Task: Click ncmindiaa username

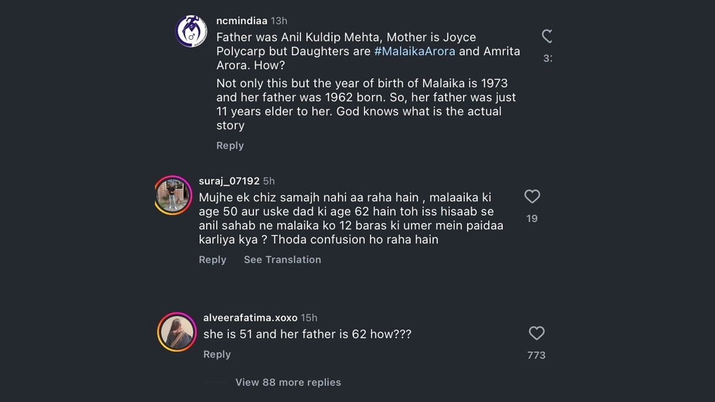Action: (x=241, y=21)
